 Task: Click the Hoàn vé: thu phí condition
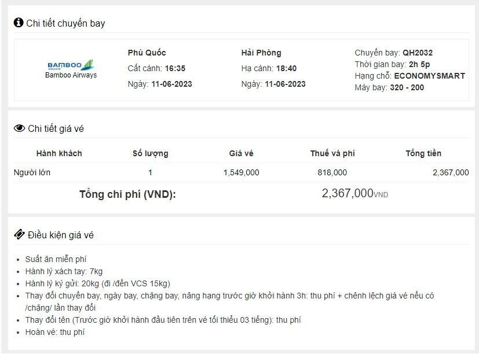point(55,332)
